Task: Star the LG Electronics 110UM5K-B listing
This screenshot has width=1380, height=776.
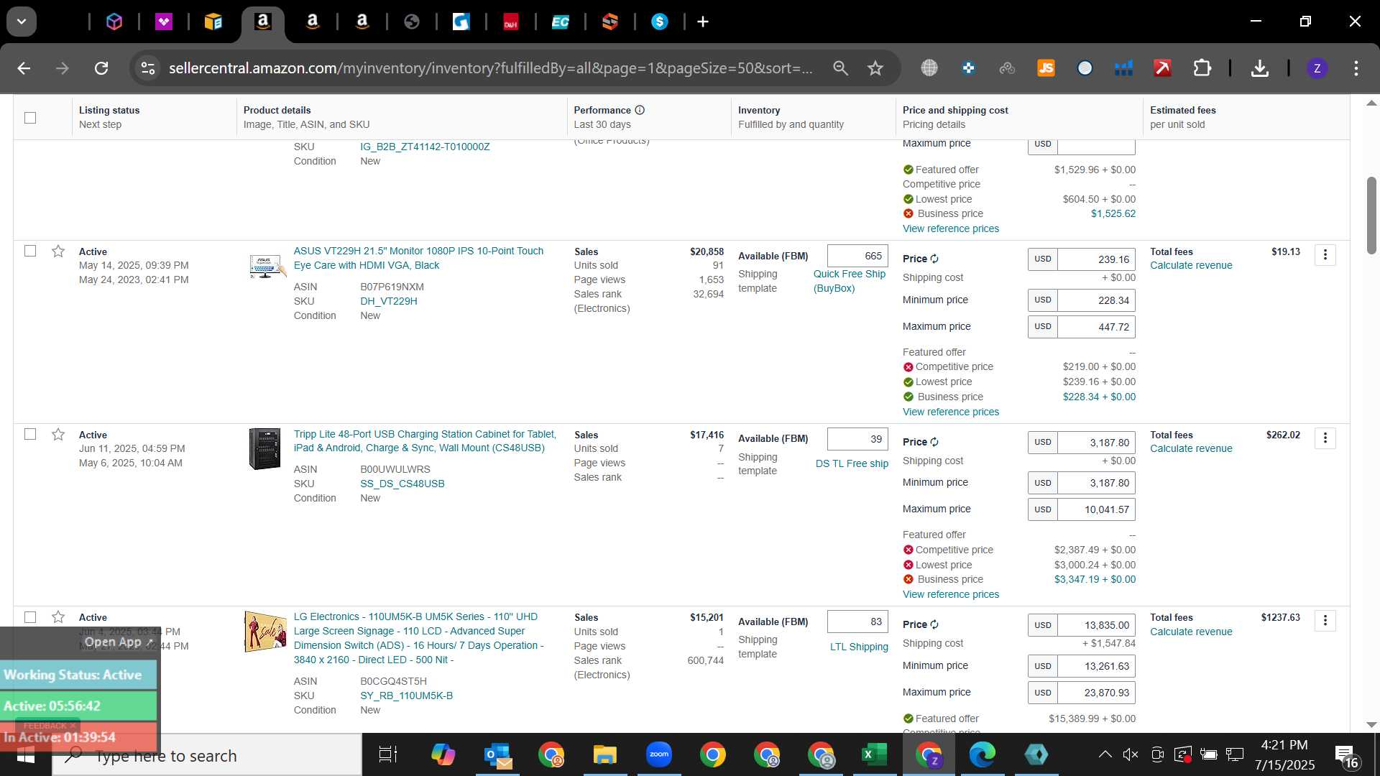Action: click(x=58, y=617)
